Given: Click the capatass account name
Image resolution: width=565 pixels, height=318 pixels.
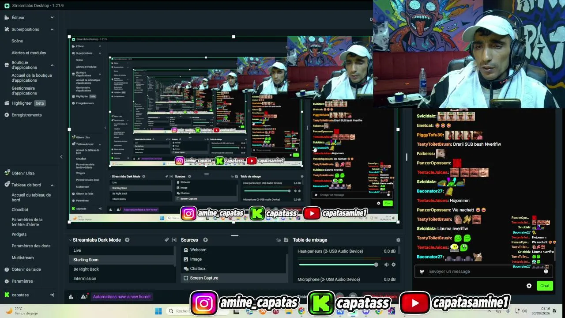Looking at the screenshot, I should 20,295.
